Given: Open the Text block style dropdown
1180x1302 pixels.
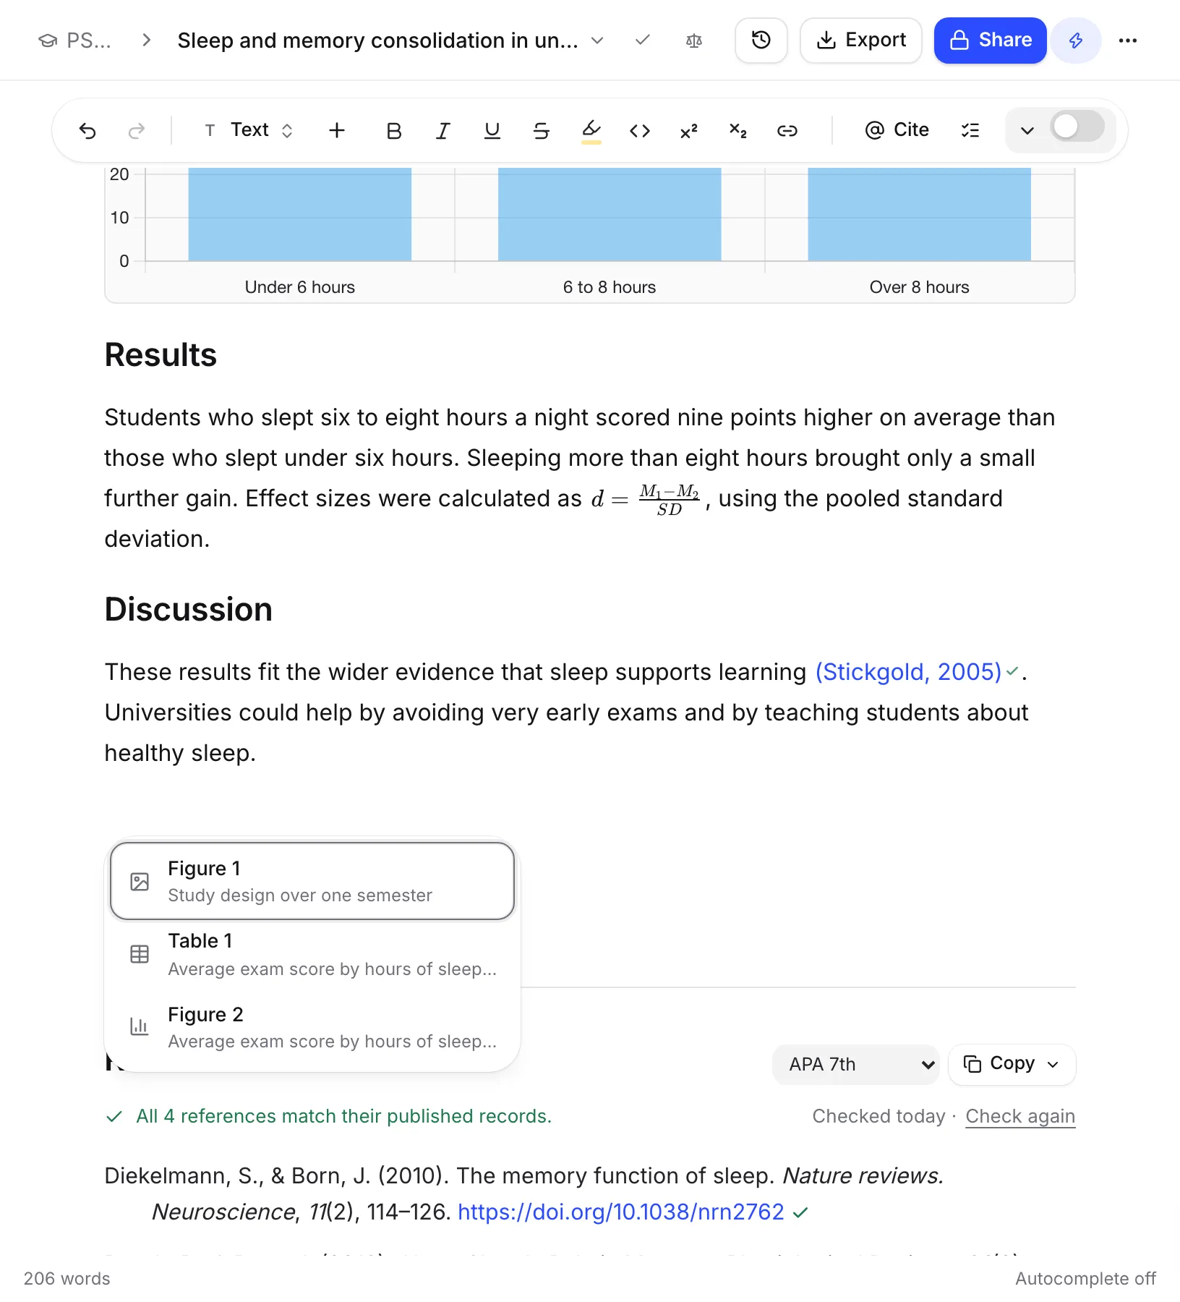Looking at the screenshot, I should point(249,131).
